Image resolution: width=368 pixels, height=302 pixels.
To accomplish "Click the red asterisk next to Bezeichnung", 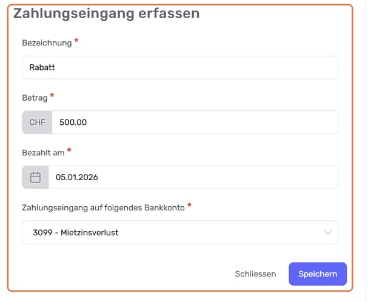I will tap(76, 41).
